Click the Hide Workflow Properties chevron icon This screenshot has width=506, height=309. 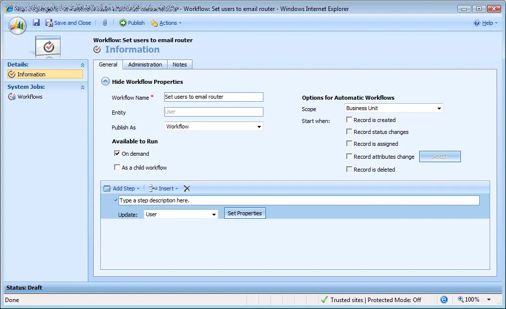pyautogui.click(x=105, y=81)
